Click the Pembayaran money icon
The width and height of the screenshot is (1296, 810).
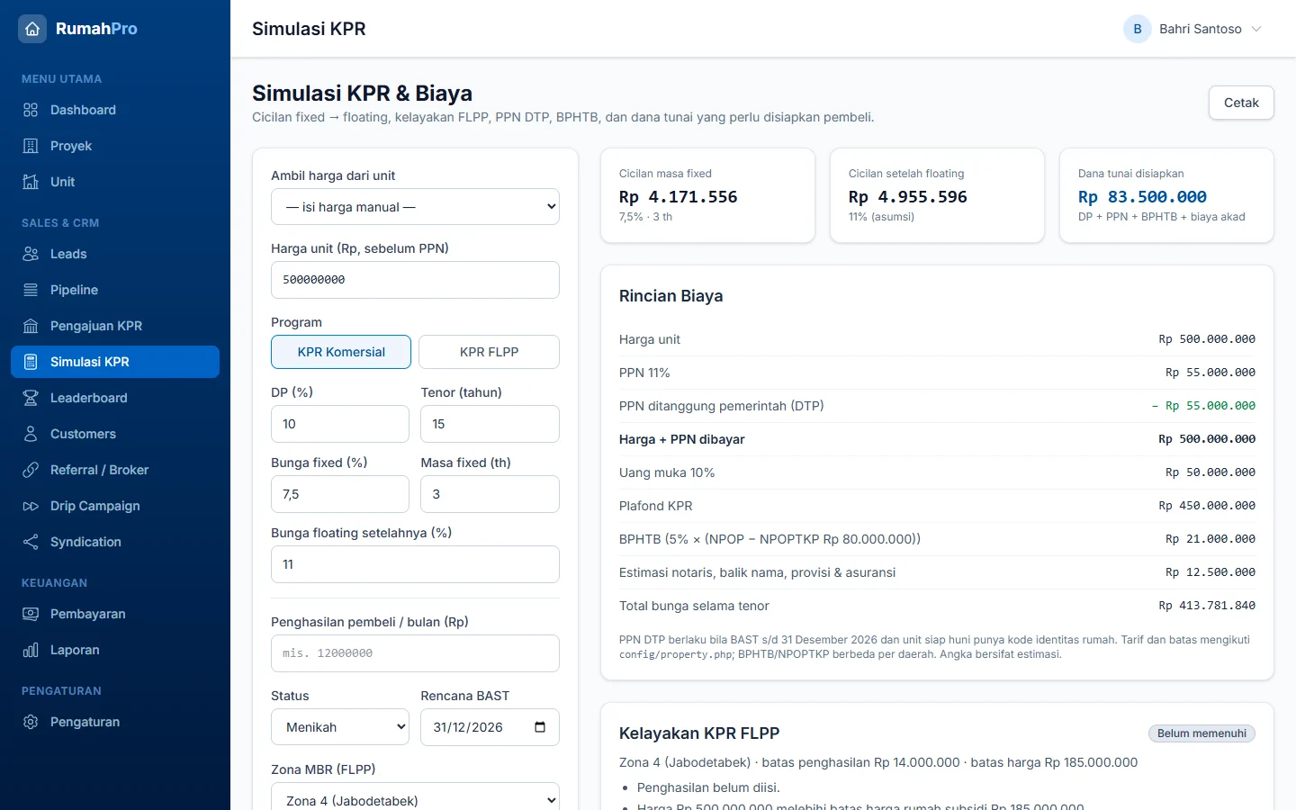pos(31,614)
